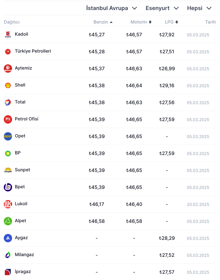Sort by LPG price column
The image size is (220, 280).
coord(171,22)
